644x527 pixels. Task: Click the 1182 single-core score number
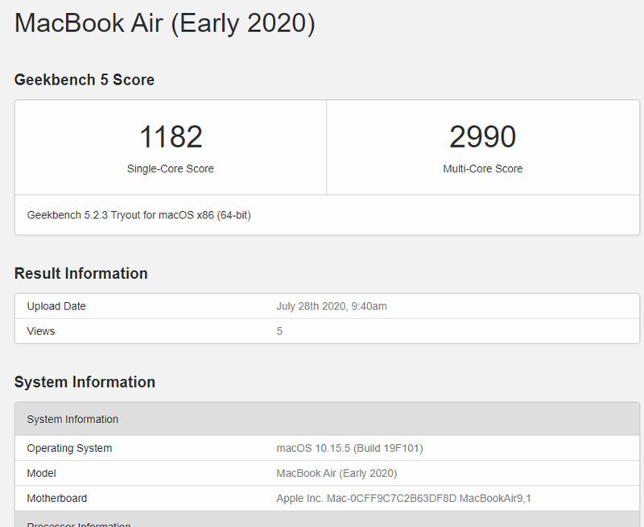click(171, 137)
